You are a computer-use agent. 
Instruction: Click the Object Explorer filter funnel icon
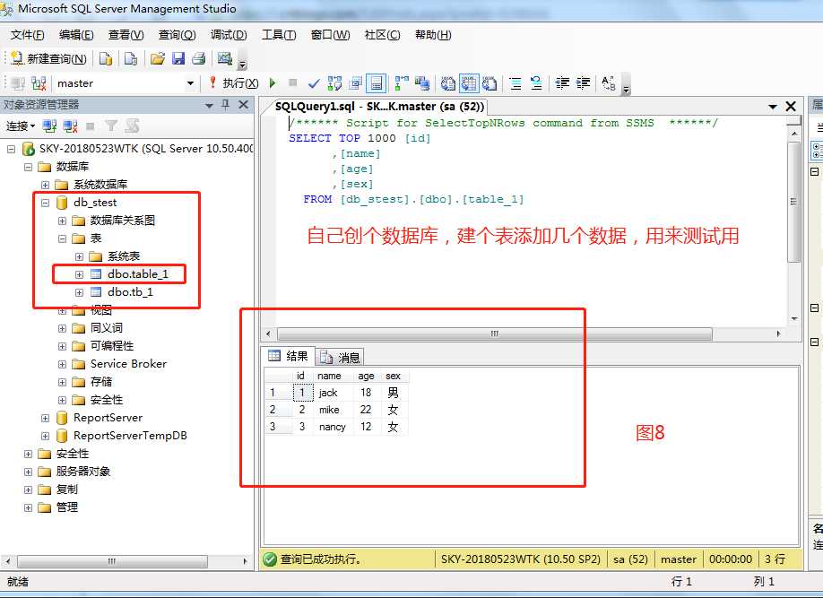coord(111,126)
